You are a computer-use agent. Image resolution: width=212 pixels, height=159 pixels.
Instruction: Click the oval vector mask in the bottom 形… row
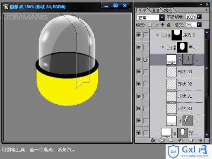183,133
